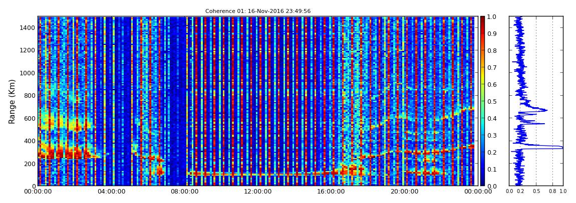
Task: Click the 0.5 tick label under the profile plot
Action: click(x=536, y=192)
